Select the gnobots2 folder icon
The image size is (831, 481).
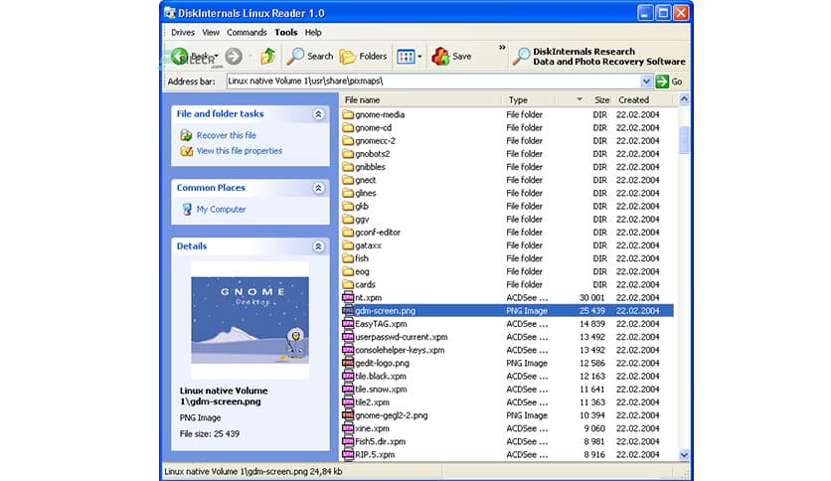348,154
